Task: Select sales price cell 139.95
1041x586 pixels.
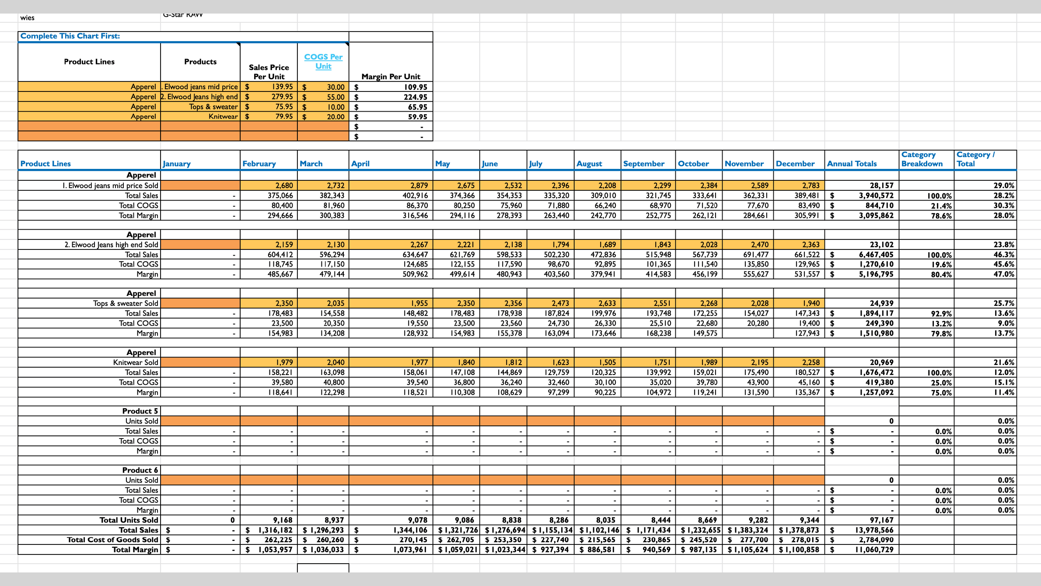Action: [x=269, y=87]
